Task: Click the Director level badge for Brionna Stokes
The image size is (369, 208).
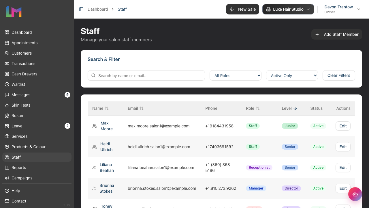Action: click(291, 188)
